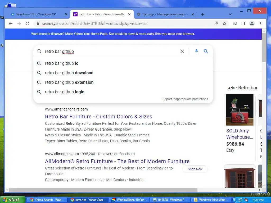Click Report inappropriate predictions

tap(185, 99)
